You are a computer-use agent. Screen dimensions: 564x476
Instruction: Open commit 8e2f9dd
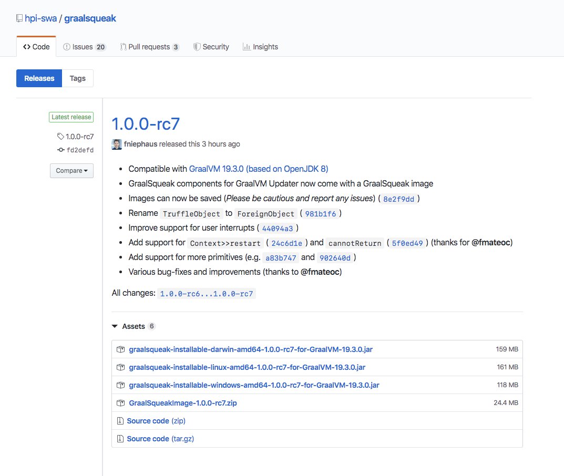click(x=398, y=199)
